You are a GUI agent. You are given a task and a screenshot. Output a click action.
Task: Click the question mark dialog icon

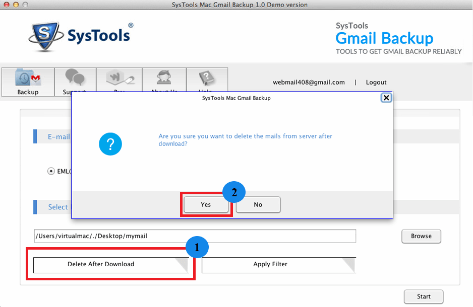click(110, 144)
